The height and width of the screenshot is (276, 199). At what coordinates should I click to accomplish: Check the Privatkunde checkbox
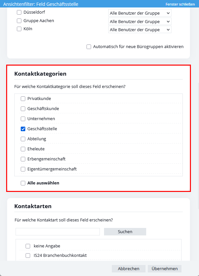(23, 99)
